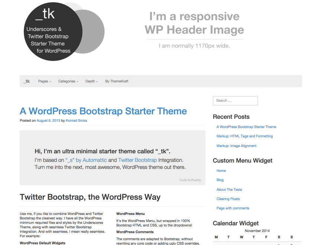
Task: Click the "By ThemeKraft" menu item
Action: click(116, 81)
